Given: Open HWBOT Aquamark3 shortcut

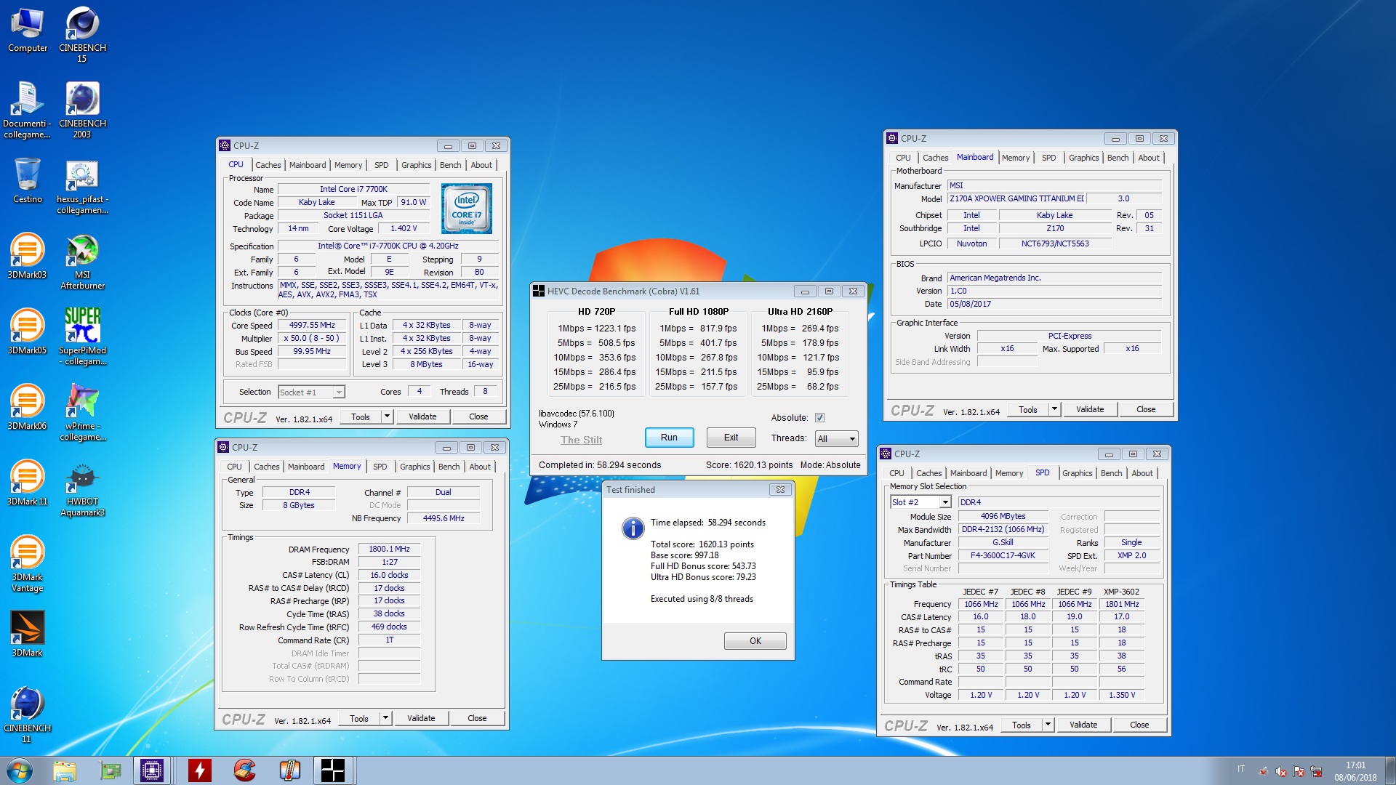Looking at the screenshot, I should (82, 490).
